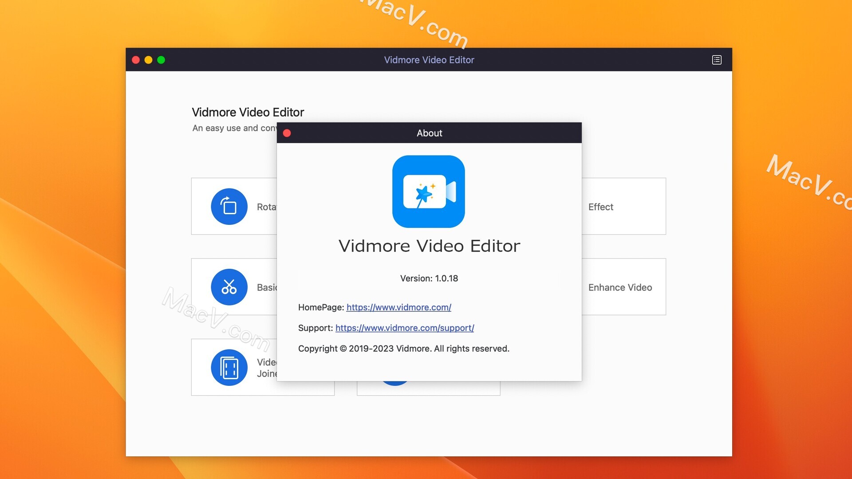Click the HomePage: label

click(x=321, y=307)
